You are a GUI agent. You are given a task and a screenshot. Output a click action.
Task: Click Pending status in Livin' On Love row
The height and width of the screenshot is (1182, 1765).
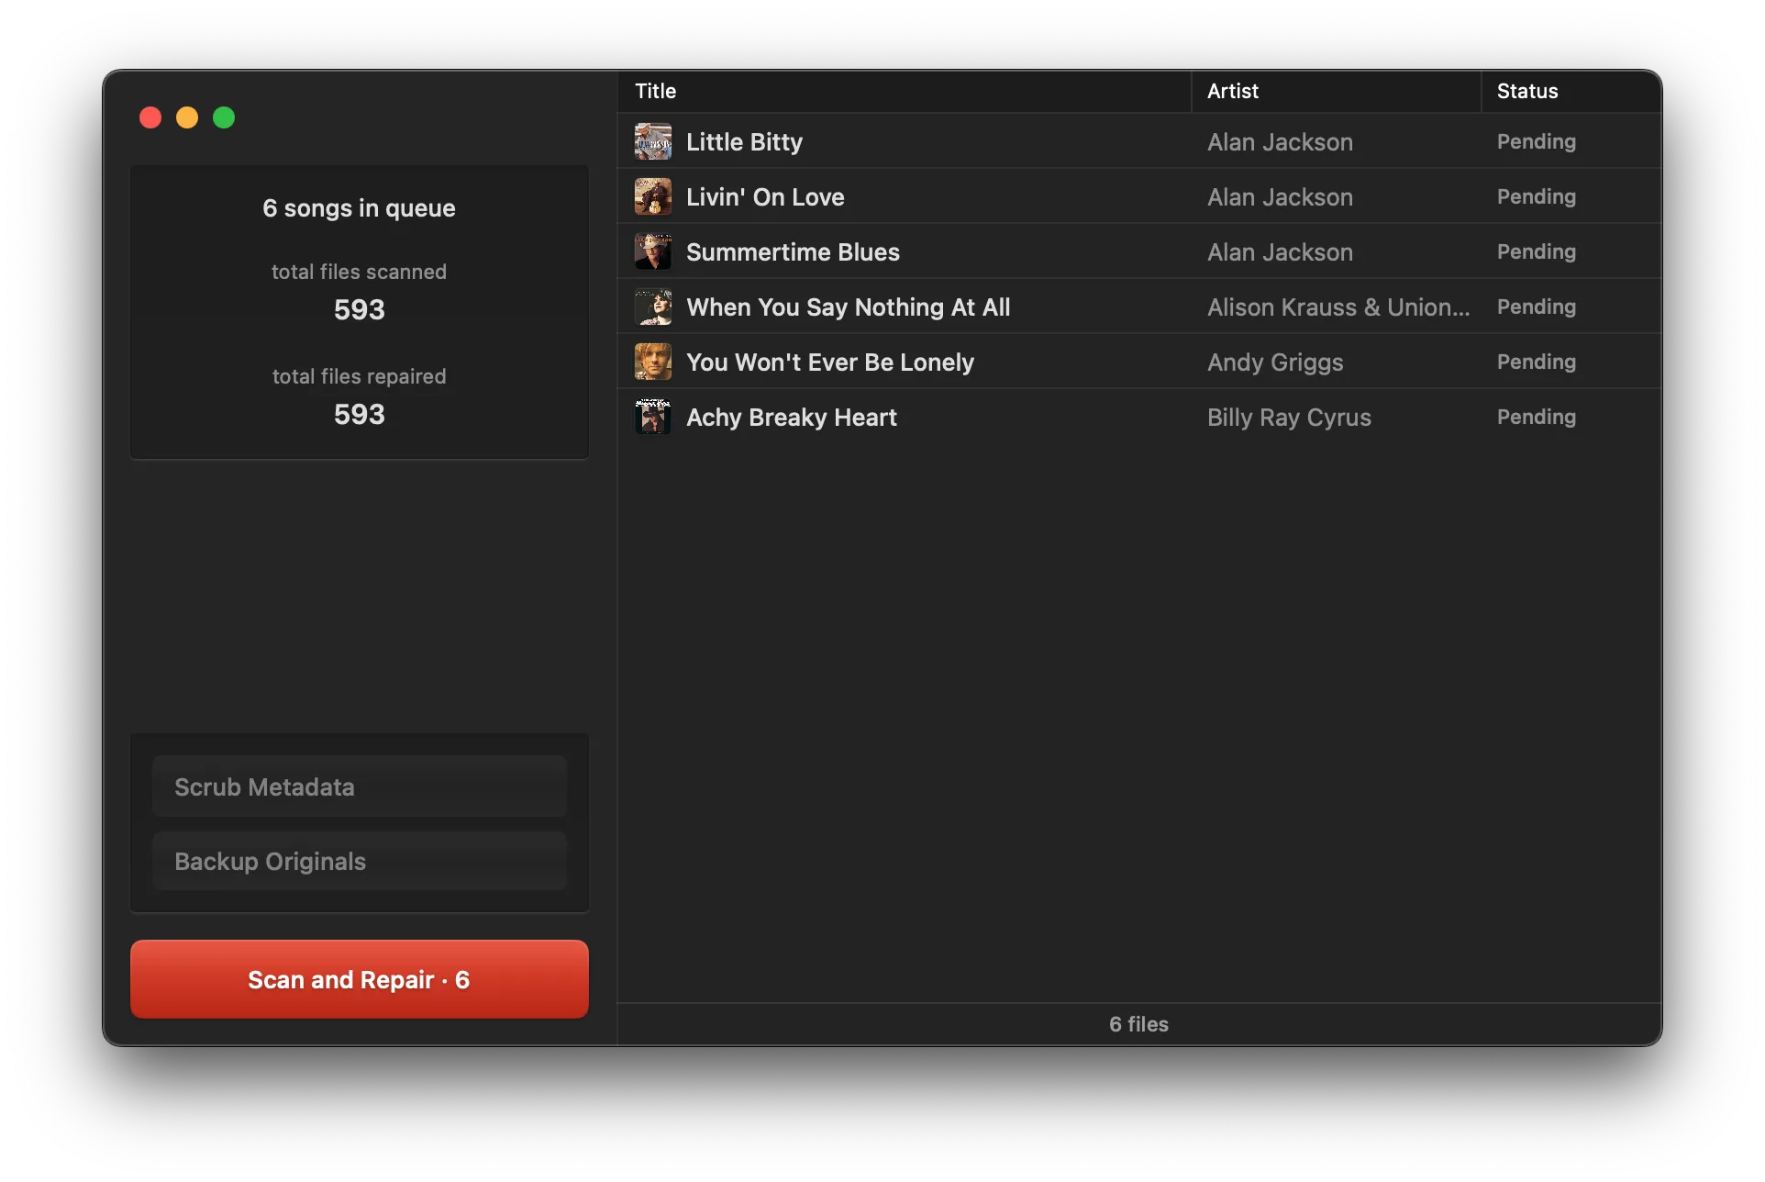[x=1537, y=196]
